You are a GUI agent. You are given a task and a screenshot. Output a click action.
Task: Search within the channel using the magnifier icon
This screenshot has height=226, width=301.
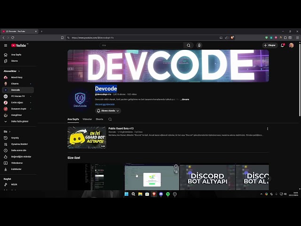click(110, 119)
